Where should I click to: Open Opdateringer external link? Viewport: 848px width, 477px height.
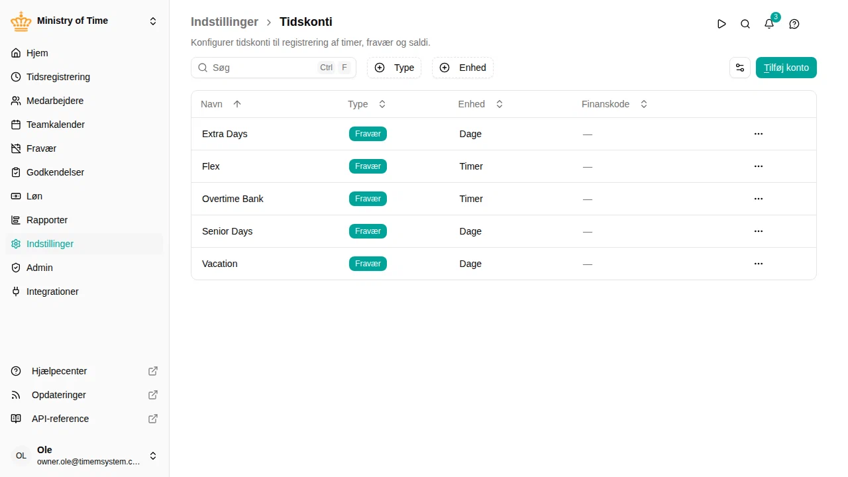pyautogui.click(x=84, y=395)
